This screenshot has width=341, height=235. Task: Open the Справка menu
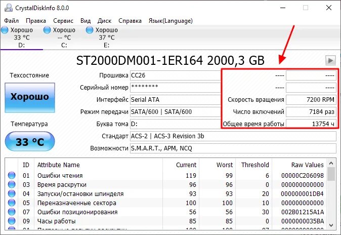[x=130, y=21]
